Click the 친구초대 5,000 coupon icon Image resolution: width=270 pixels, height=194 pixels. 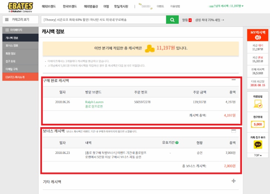click(258, 124)
